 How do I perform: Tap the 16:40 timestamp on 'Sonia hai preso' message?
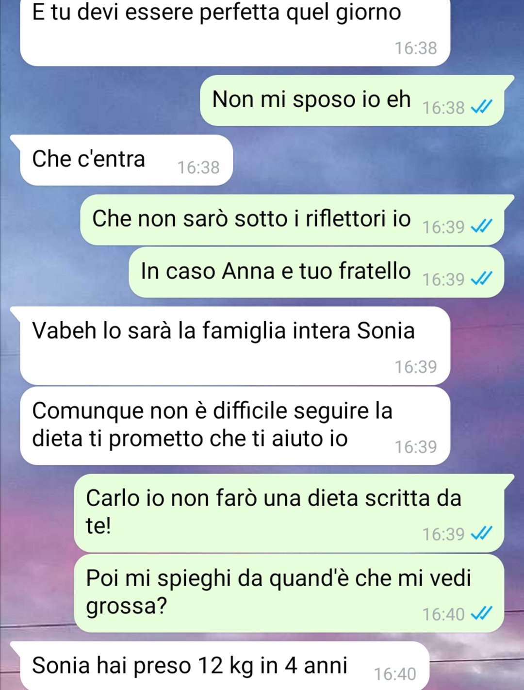tap(395, 674)
